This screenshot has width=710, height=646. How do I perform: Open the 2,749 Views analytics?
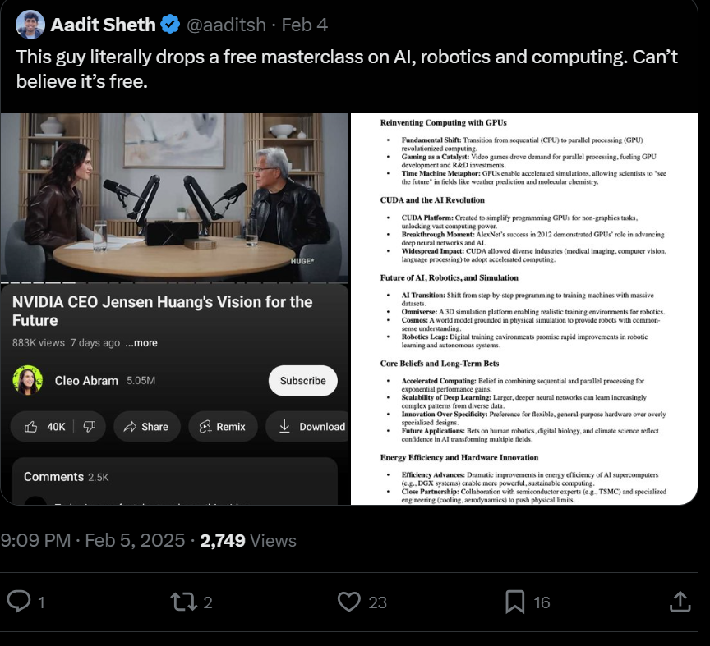click(x=247, y=540)
